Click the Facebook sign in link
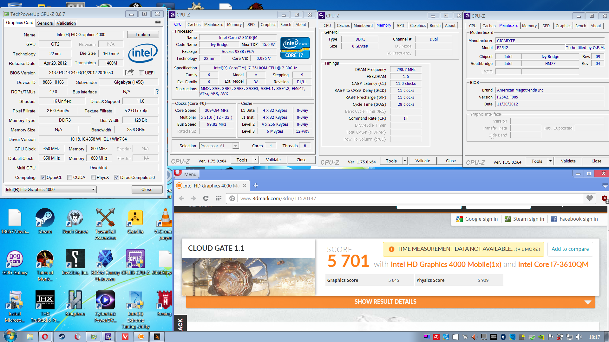 click(x=574, y=219)
